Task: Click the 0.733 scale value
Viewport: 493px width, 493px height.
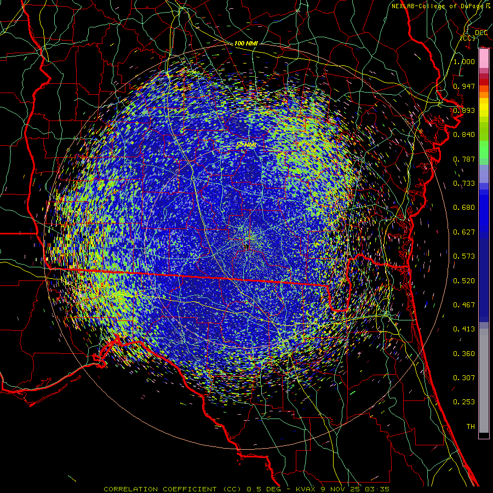Action: [x=464, y=183]
